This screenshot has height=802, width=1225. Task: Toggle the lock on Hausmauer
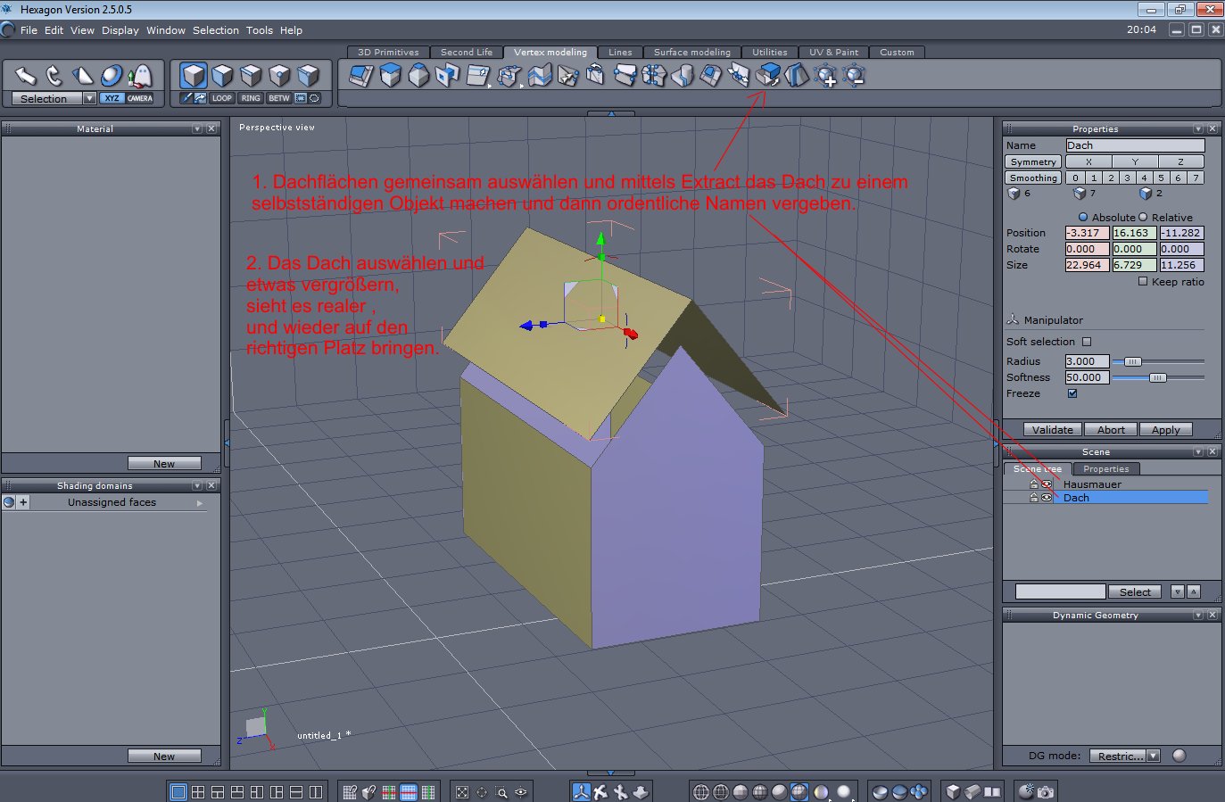[1034, 484]
